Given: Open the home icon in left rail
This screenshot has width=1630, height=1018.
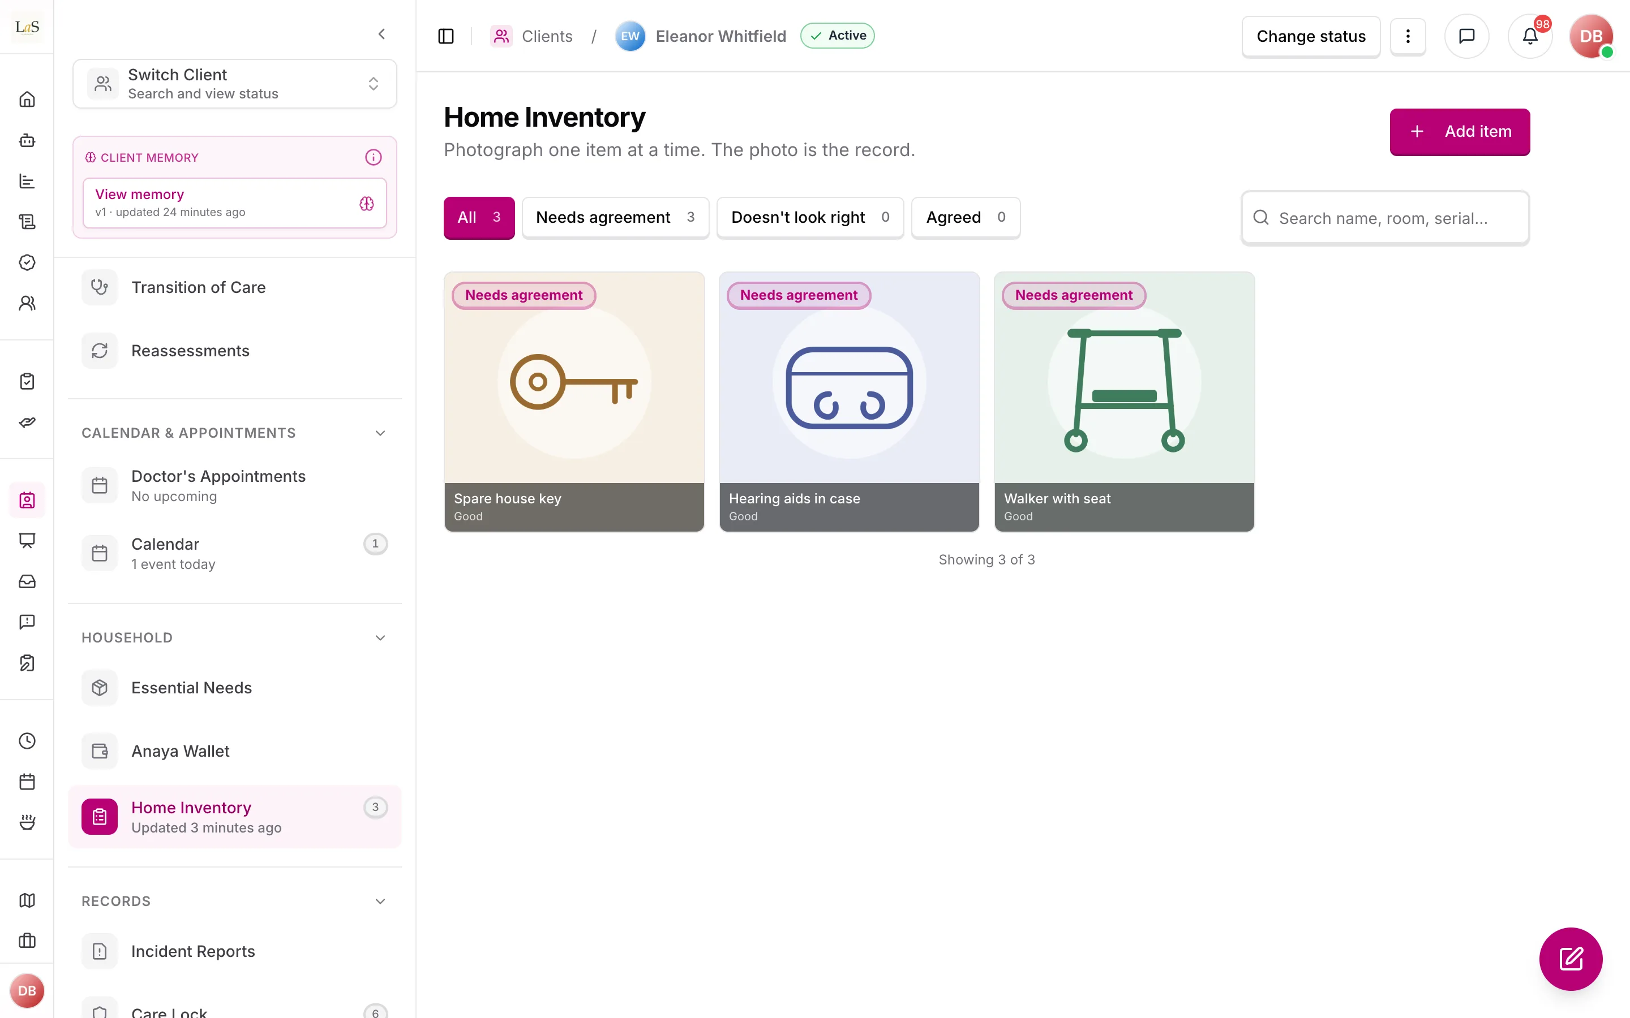Looking at the screenshot, I should pos(27,100).
